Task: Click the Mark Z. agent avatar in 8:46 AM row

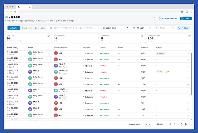Action: tap(30, 109)
